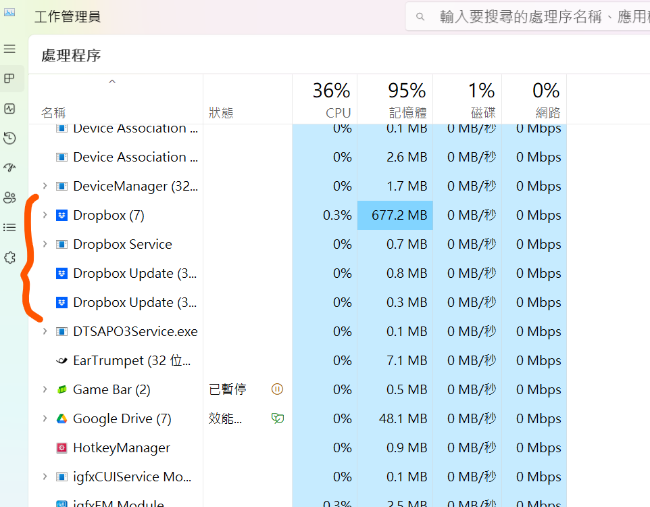650x507 pixels.
Task: Select the Processes page icon in sidebar
Action: pos(9,79)
